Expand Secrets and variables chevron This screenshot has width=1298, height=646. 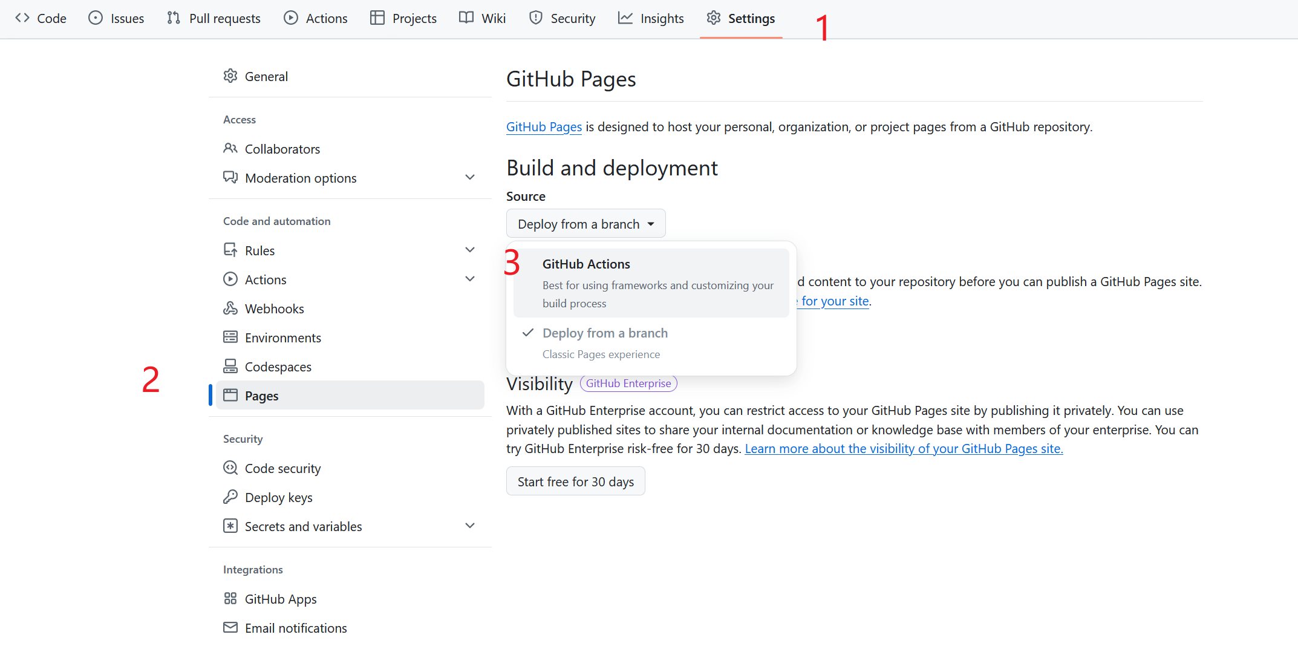tap(470, 526)
